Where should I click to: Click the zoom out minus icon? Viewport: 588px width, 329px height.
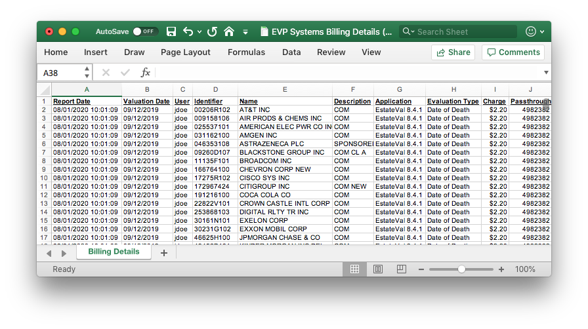click(x=421, y=269)
